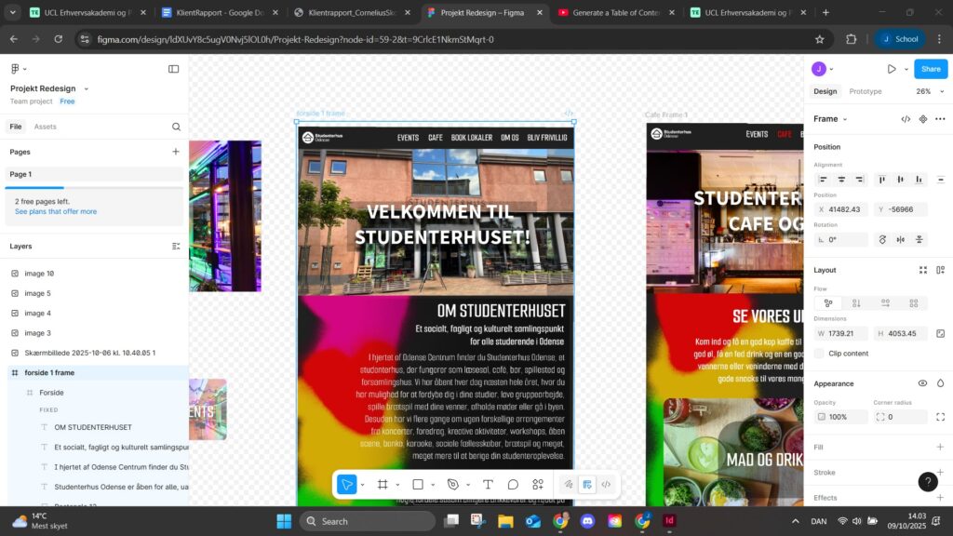Click the search icon in File panel
Image resolution: width=953 pixels, height=536 pixels.
point(176,127)
